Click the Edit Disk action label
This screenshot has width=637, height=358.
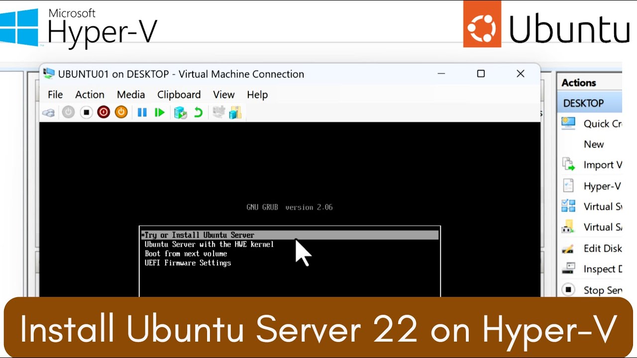point(603,248)
